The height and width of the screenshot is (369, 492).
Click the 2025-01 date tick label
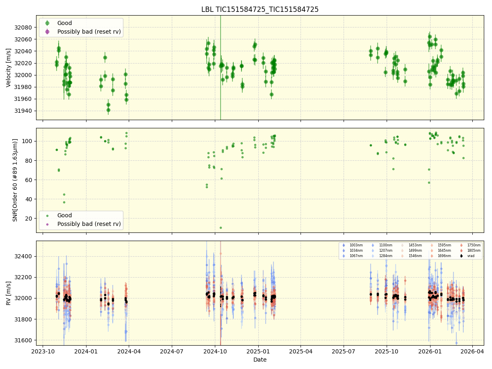[x=258, y=351]
